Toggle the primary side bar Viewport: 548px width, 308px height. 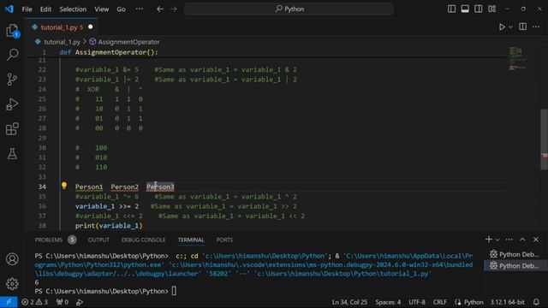[451, 9]
